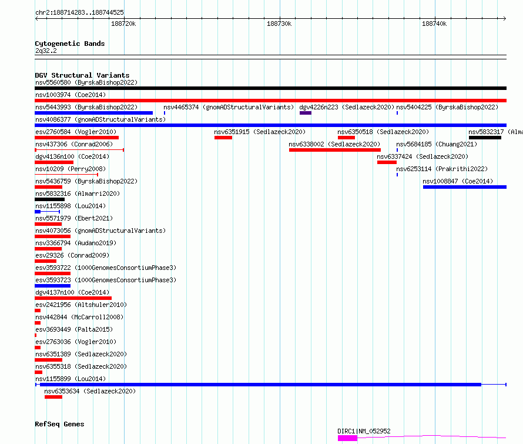The width and height of the screenshot is (523, 444).
Task: Click the RefSeq Genes track title
Action: (x=59, y=424)
